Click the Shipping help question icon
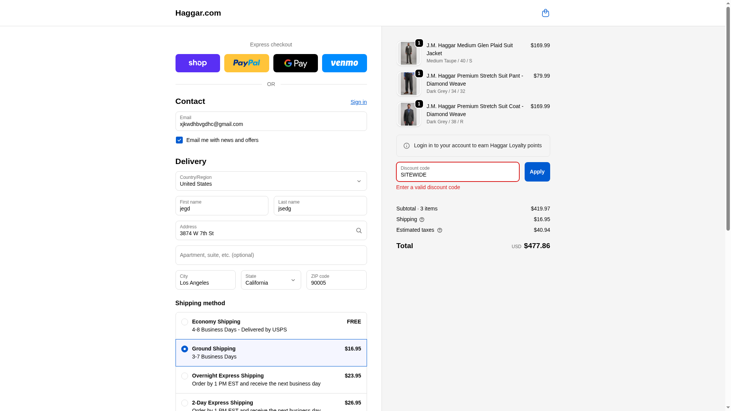731x411 pixels. pos(422,220)
